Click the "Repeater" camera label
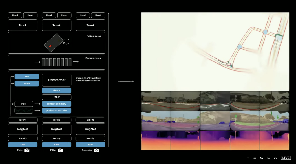This screenshot has height=164, width=296. click(87, 150)
